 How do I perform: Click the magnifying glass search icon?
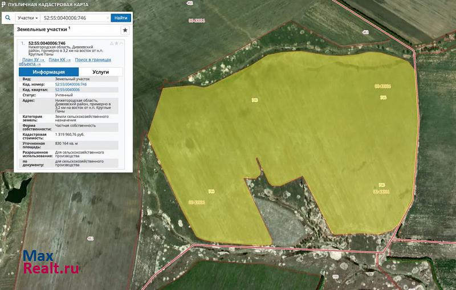(x=7, y=18)
